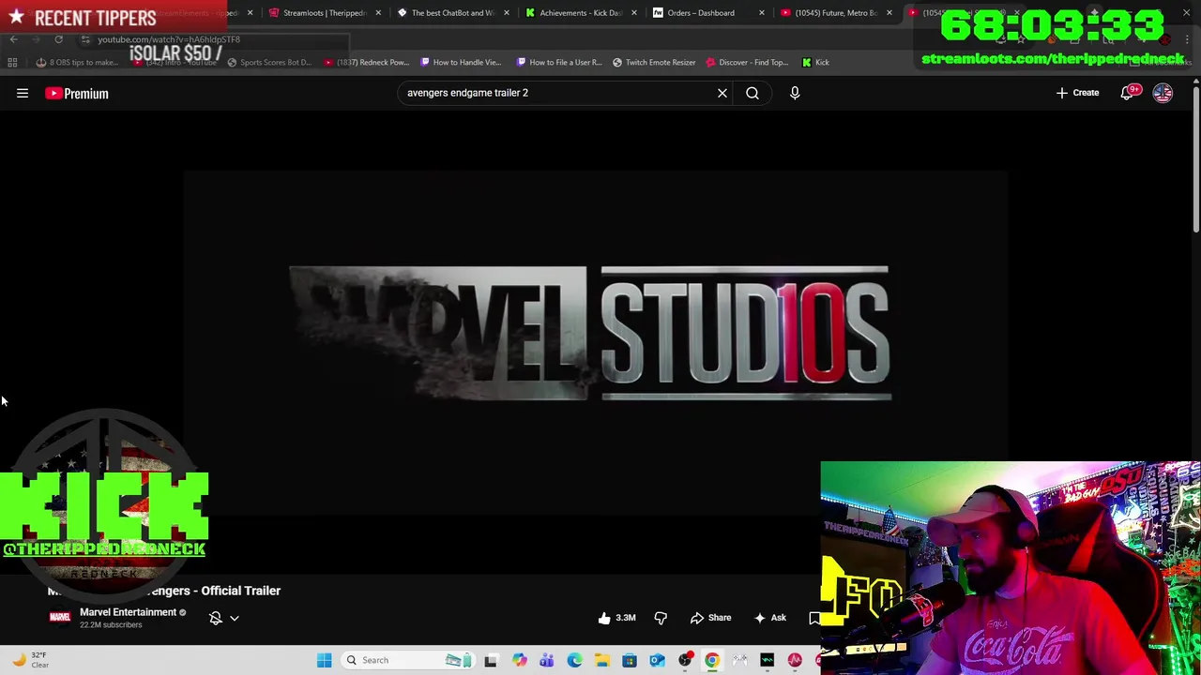Reload the page with refresh icon

pyautogui.click(x=58, y=39)
